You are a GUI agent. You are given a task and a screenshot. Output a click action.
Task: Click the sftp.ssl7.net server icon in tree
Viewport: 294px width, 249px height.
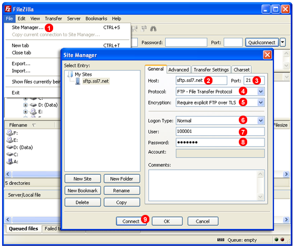[x=78, y=81]
